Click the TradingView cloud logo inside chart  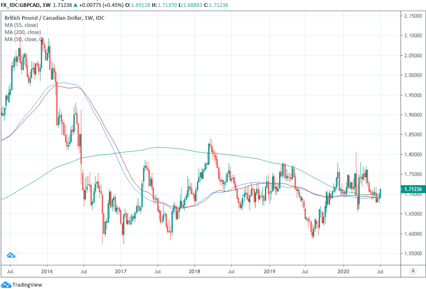[x=11, y=255]
